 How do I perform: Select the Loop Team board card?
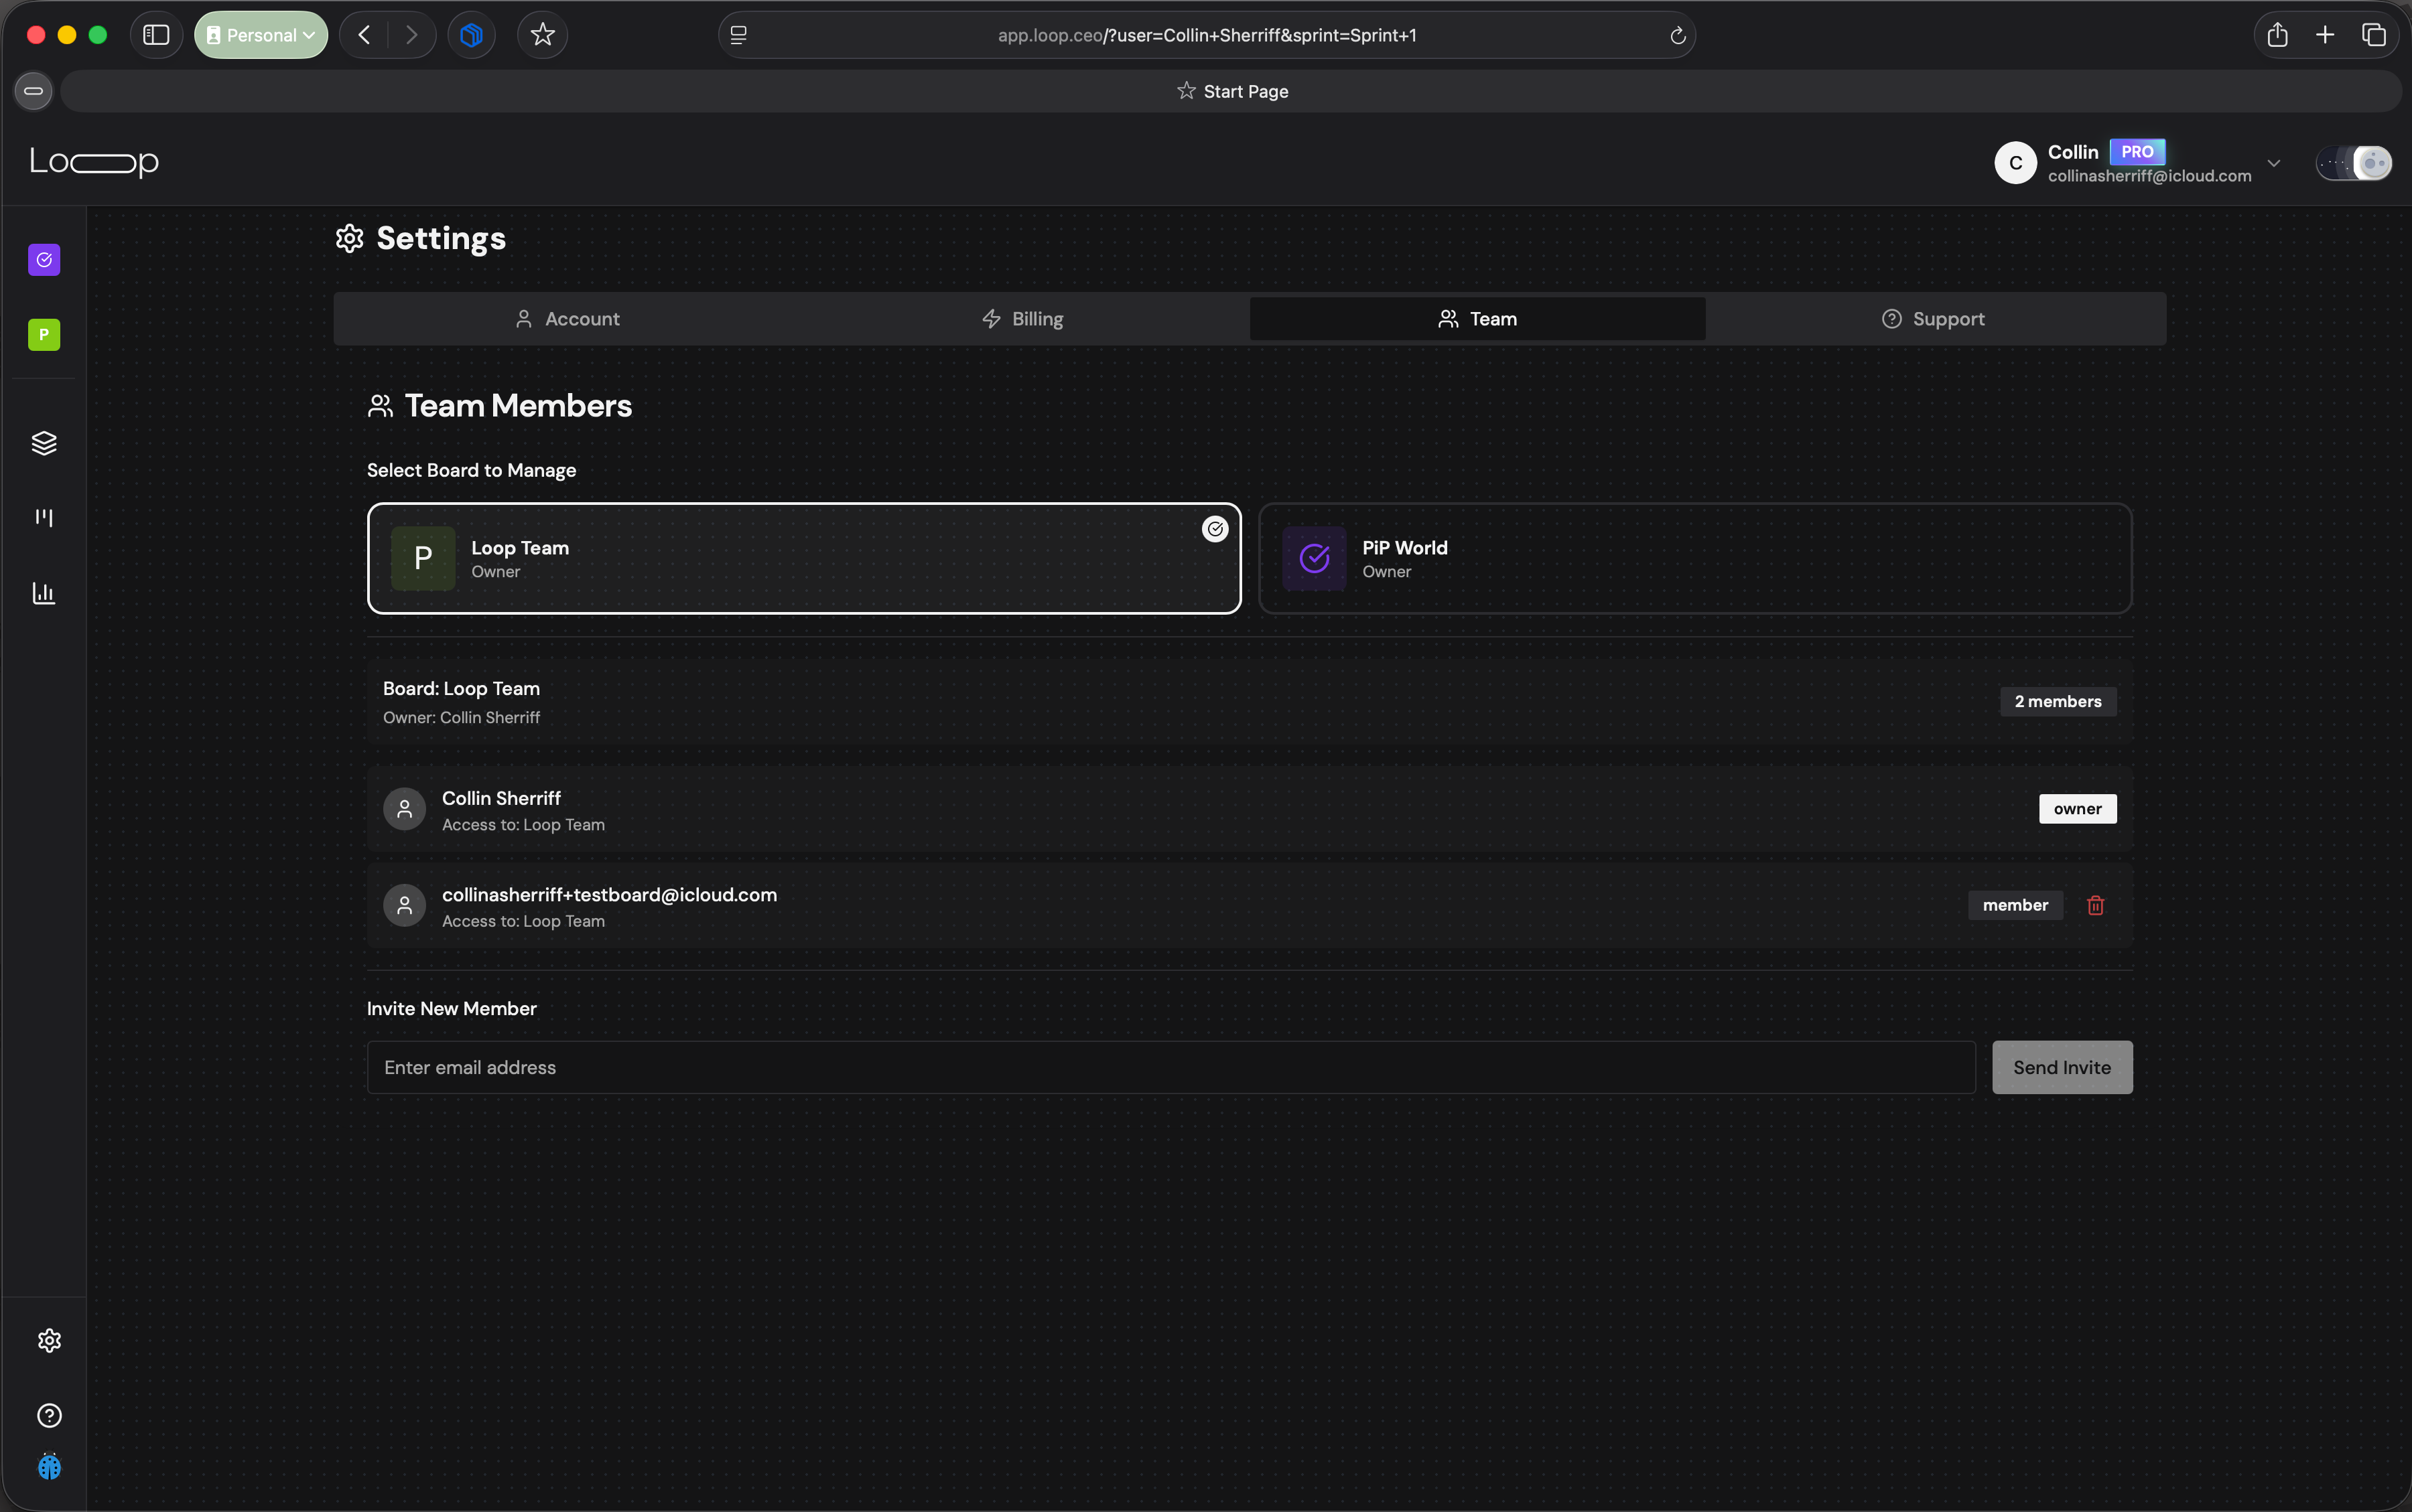pos(803,558)
